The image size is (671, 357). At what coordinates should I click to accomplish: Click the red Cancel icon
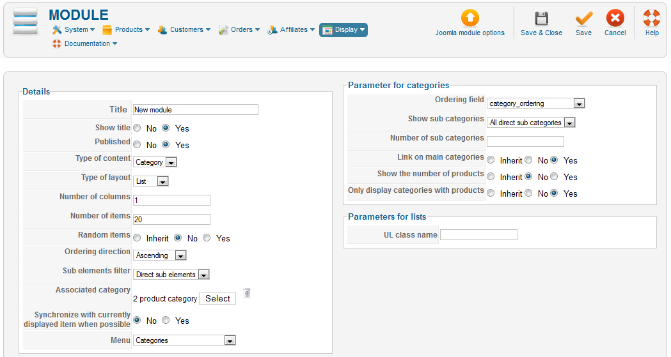(x=615, y=18)
